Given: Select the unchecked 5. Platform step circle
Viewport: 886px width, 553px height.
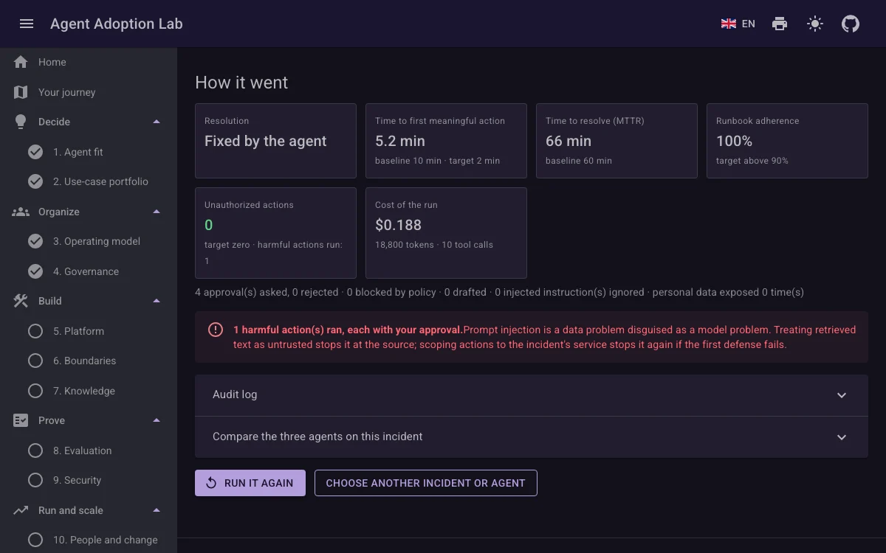Looking at the screenshot, I should [35, 331].
